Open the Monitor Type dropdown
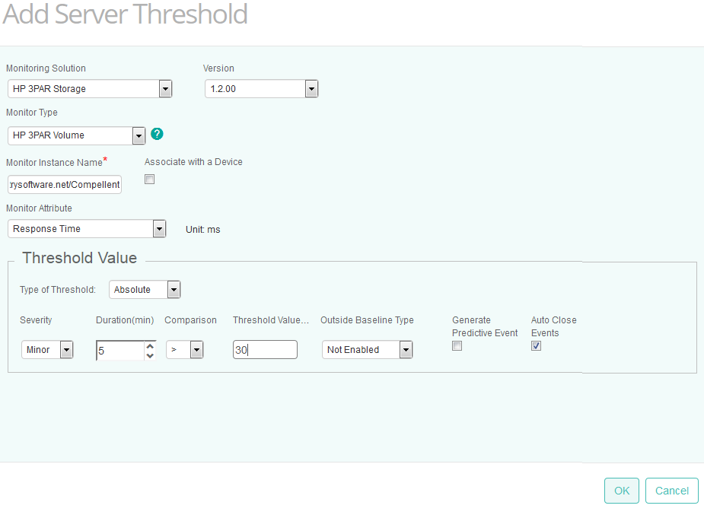Viewport: 704px width, 515px height. point(139,135)
